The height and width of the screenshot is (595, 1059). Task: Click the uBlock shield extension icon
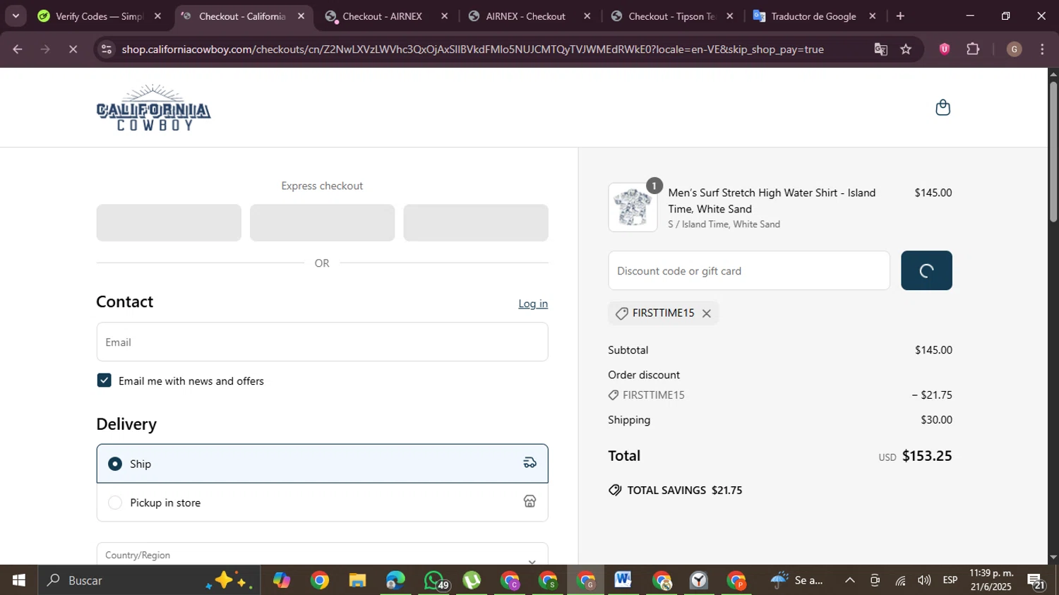pos(945,49)
